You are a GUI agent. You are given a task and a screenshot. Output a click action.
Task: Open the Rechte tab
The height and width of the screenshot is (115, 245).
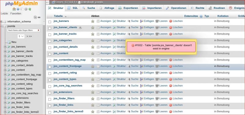(x=198, y=8)
